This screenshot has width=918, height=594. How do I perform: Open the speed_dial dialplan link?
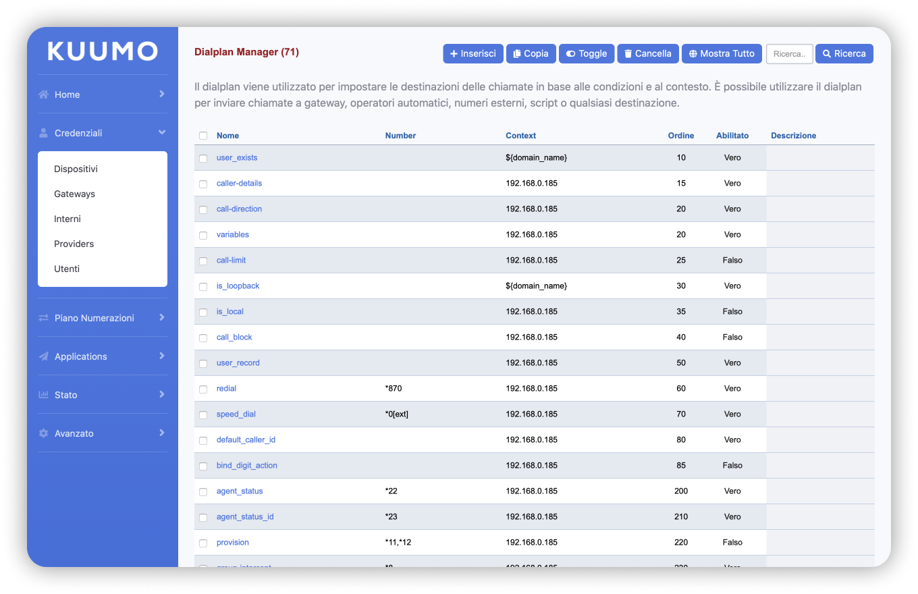tap(236, 414)
